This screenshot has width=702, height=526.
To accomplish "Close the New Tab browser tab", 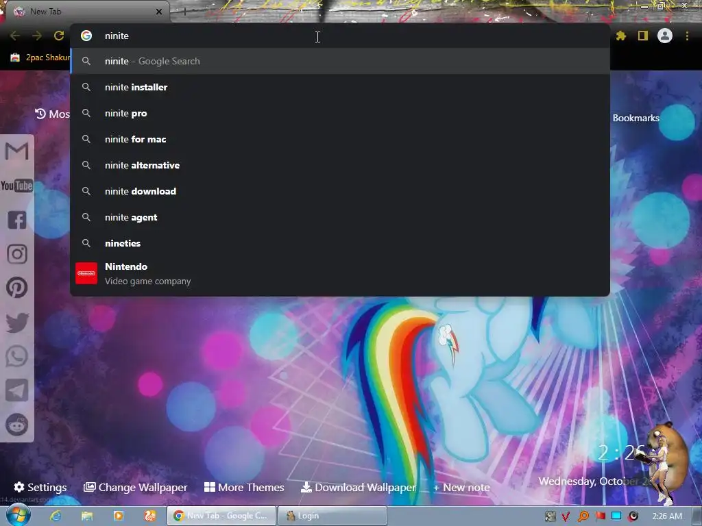I will click(159, 12).
